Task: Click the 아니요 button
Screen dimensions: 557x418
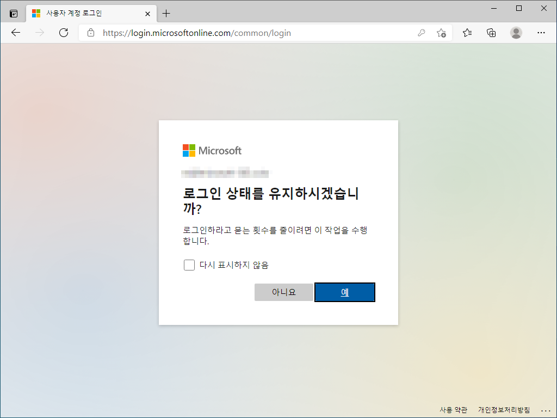Action: coord(284,292)
